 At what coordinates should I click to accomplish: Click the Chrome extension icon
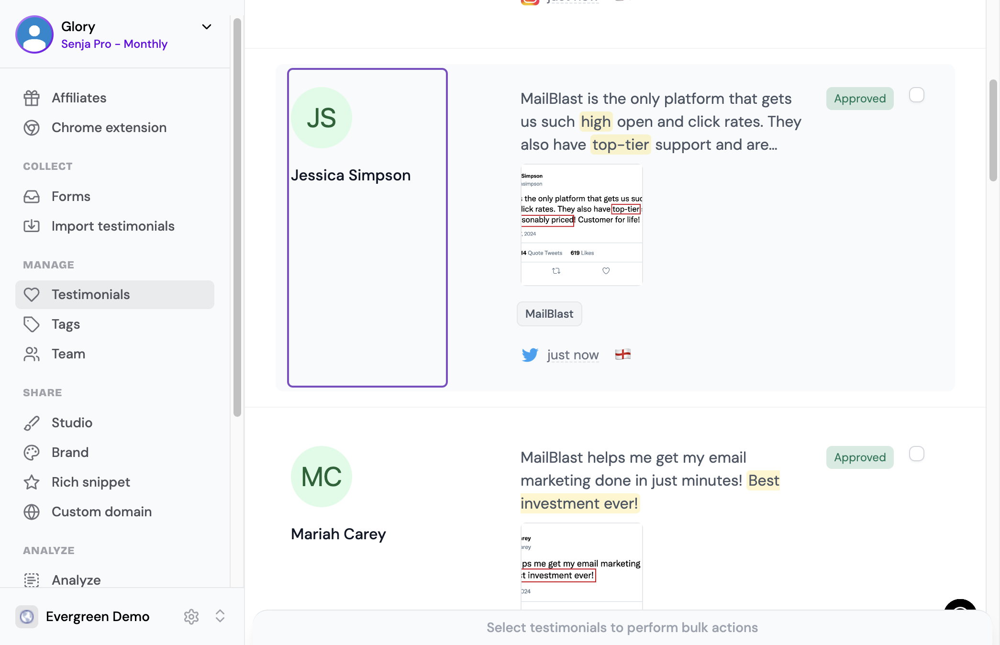(32, 128)
